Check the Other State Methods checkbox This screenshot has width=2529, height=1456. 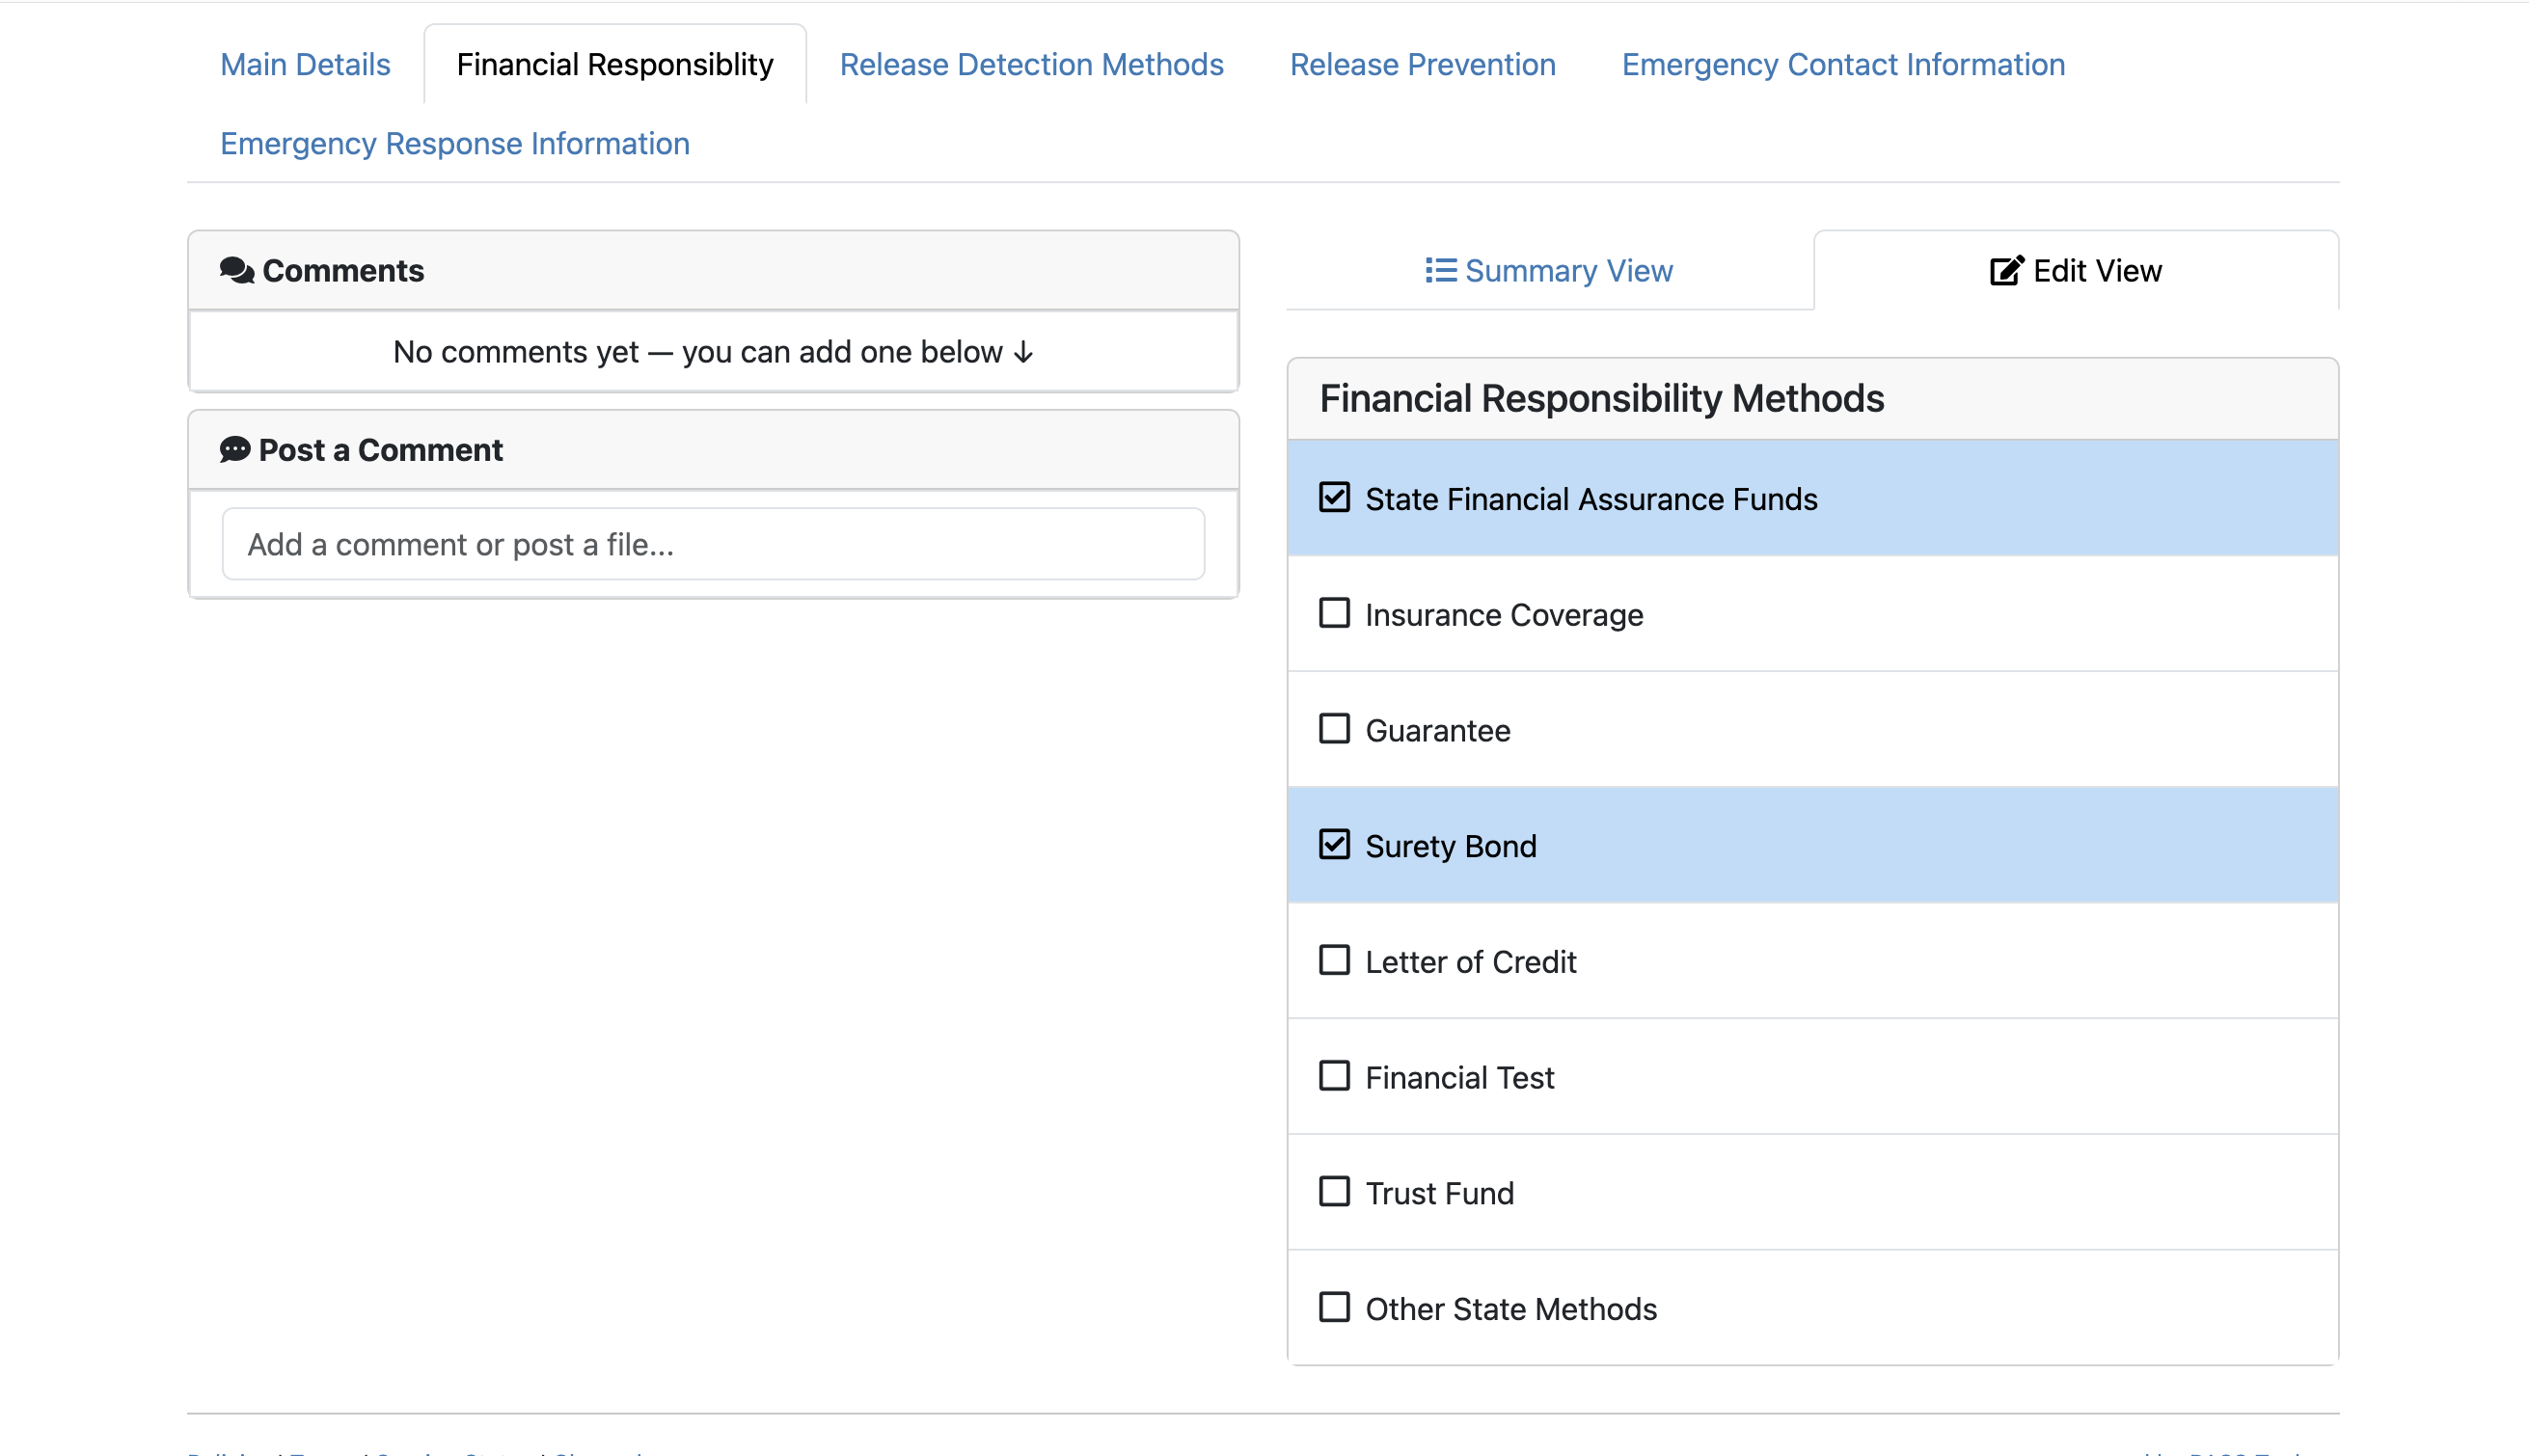(x=1334, y=1308)
